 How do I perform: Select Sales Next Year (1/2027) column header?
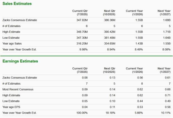[164, 13]
